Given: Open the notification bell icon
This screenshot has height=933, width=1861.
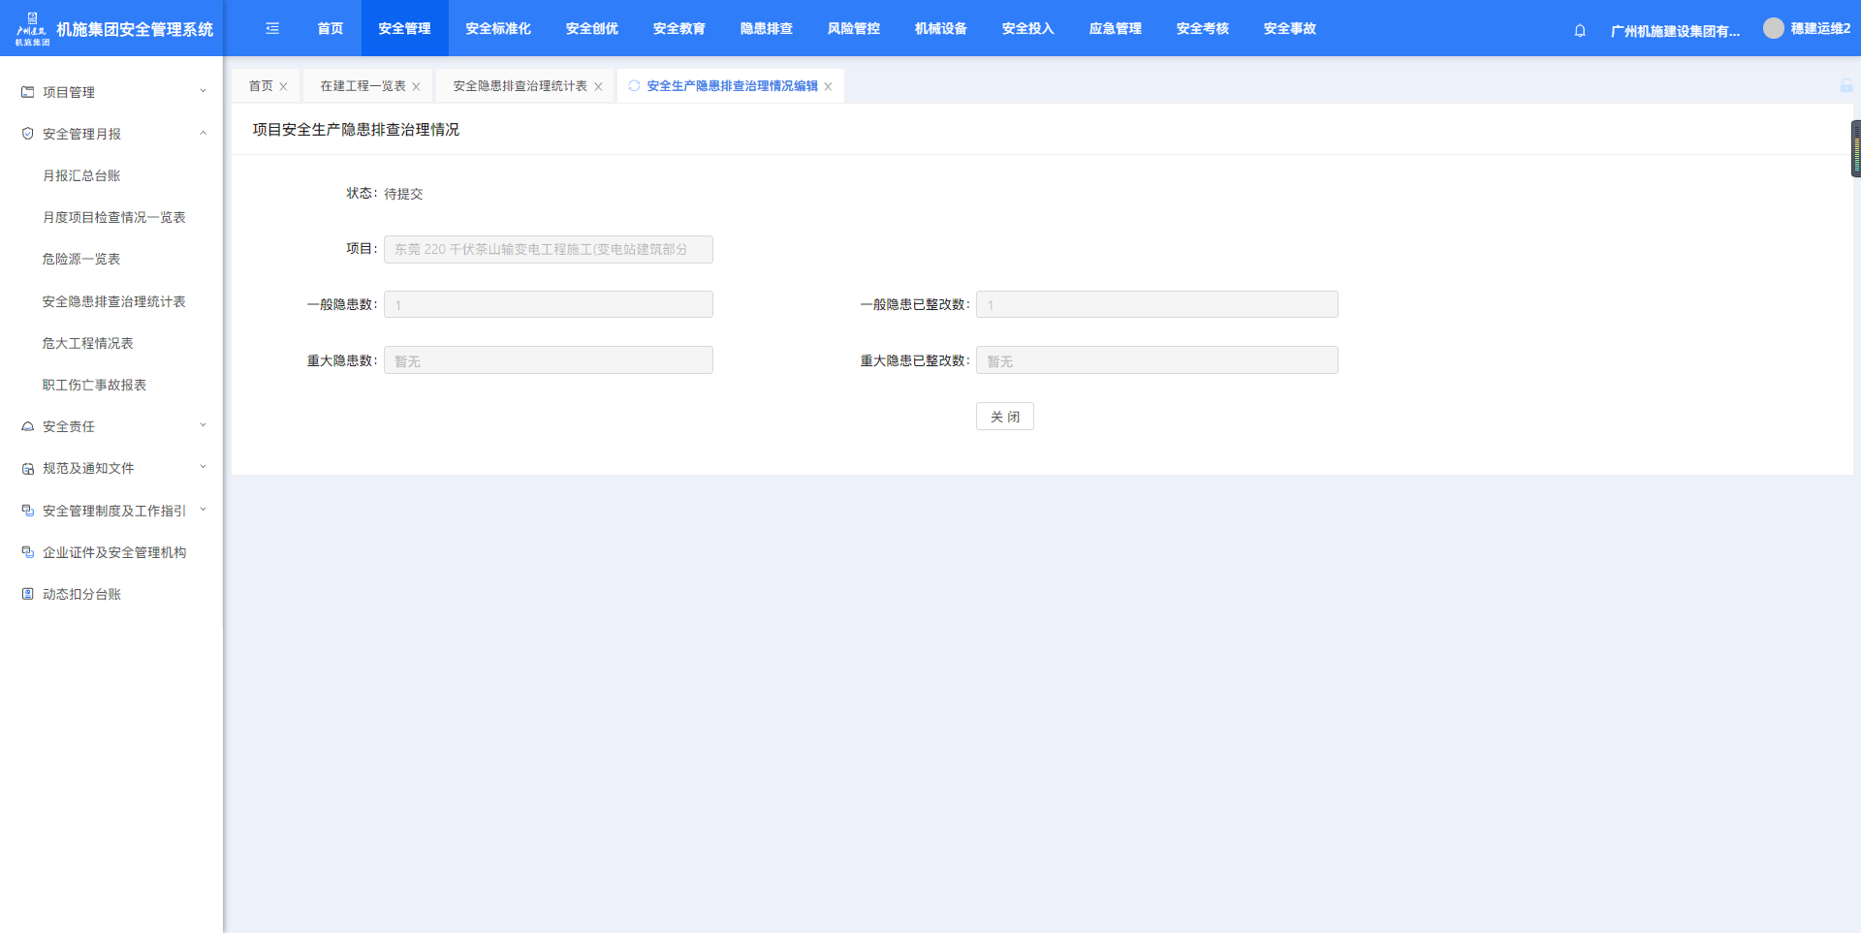Looking at the screenshot, I should point(1580,30).
